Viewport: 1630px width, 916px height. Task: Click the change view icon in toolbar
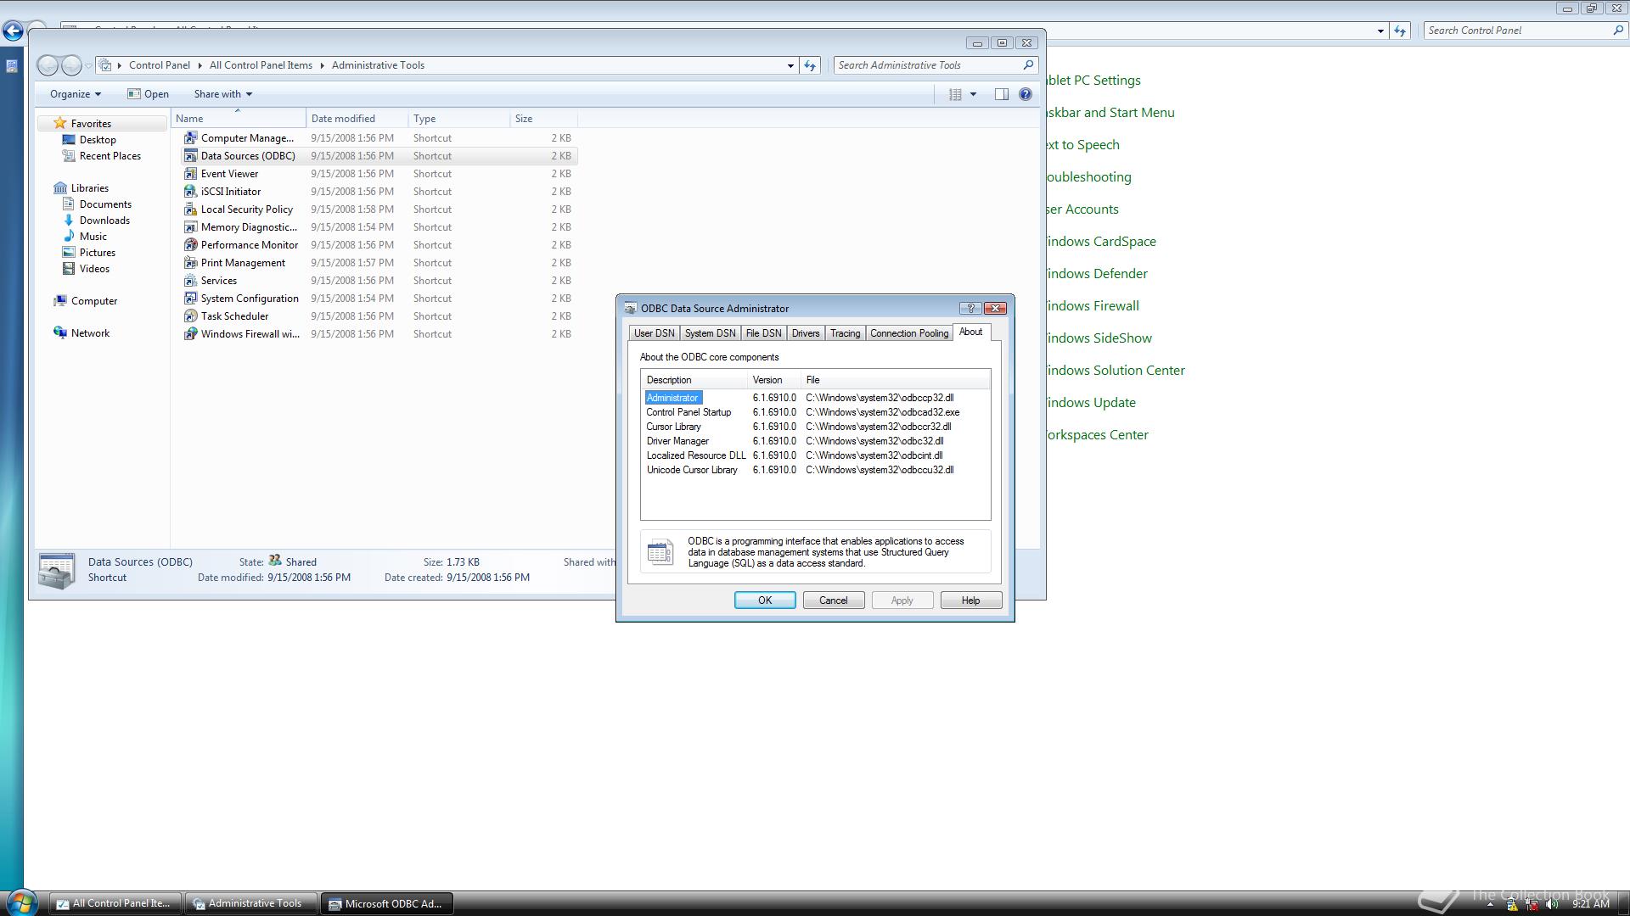955,94
